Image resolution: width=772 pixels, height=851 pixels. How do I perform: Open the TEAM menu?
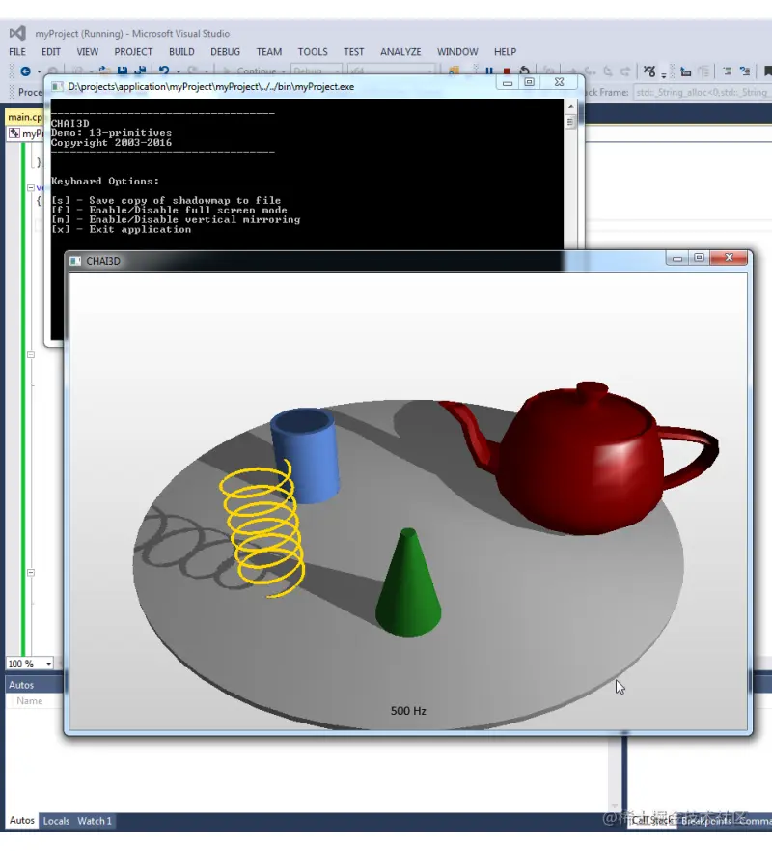(x=269, y=51)
